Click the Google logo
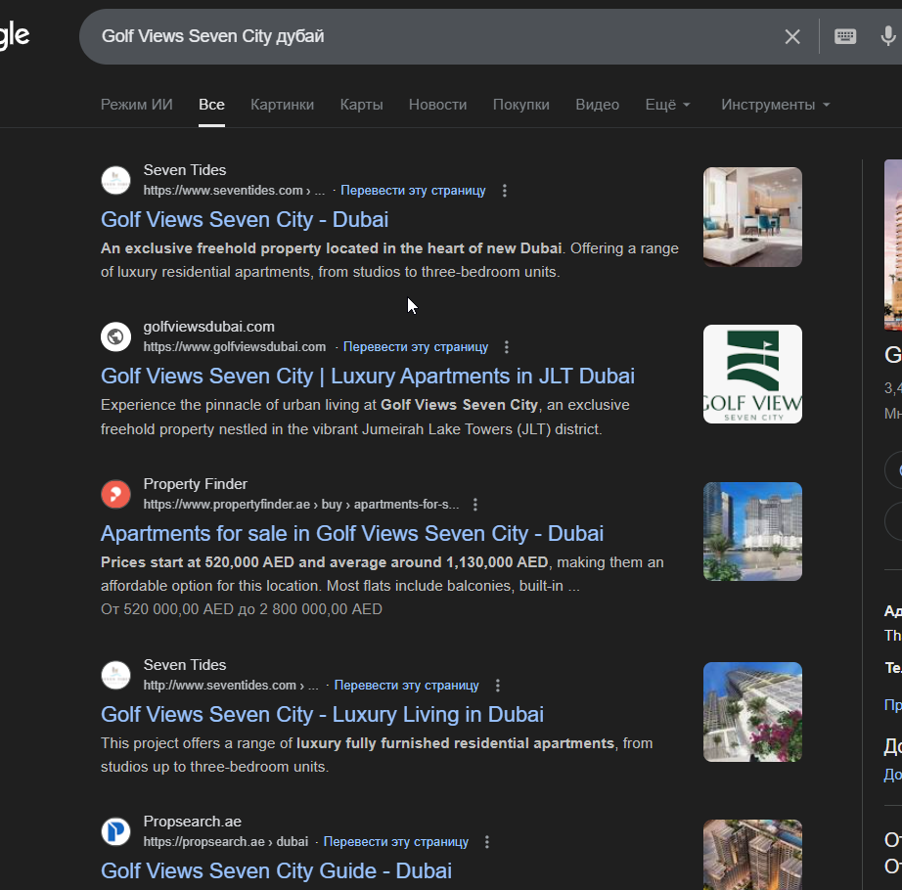The width and height of the screenshot is (902, 890). 15,35
